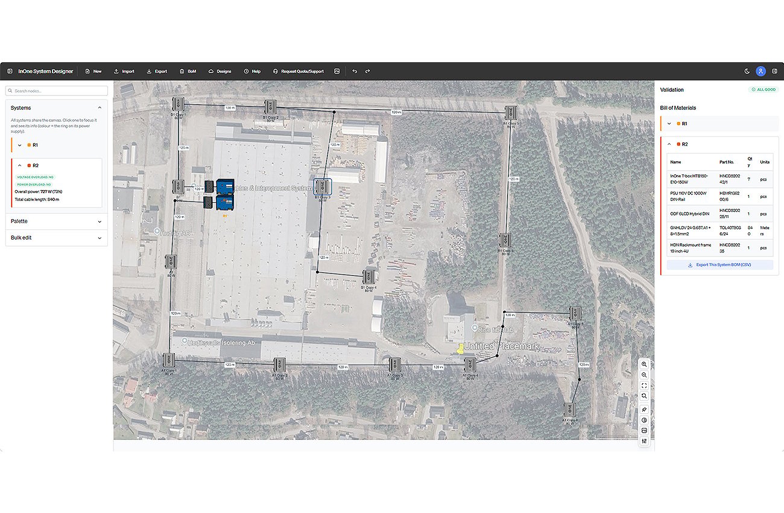Toggle the left sidebar panel icon
Viewport: 784px width, 513px height.
(10, 71)
